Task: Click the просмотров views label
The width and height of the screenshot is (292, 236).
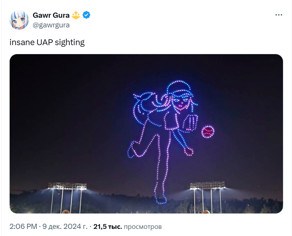Action: point(143,227)
